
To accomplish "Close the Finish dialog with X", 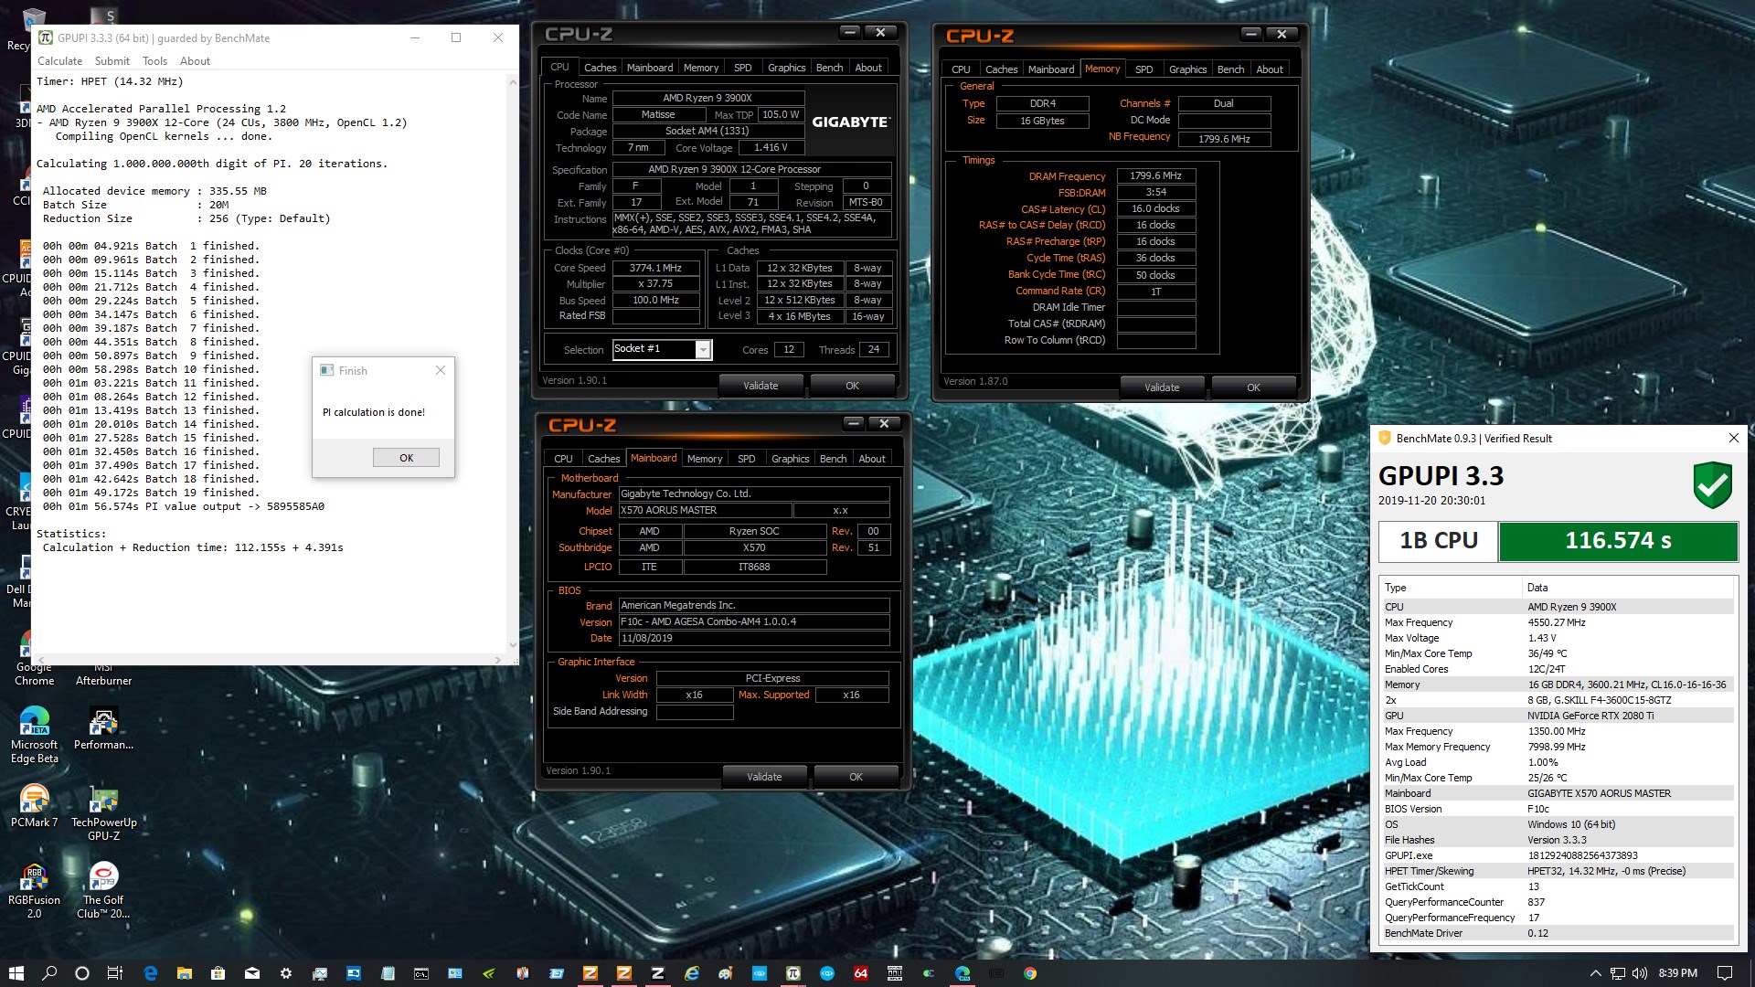I will [441, 370].
